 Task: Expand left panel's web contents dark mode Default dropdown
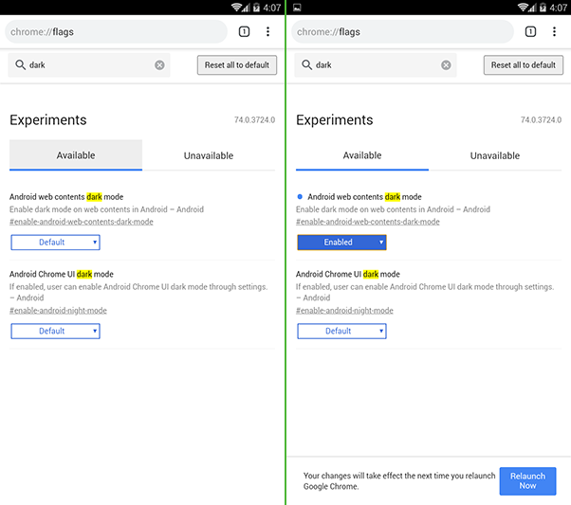(x=55, y=243)
